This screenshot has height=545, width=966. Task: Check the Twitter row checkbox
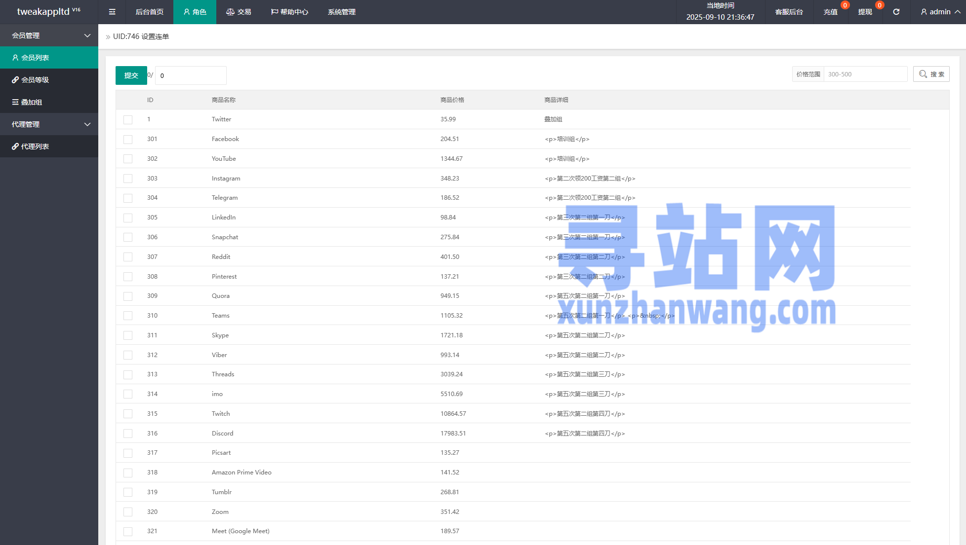point(128,120)
